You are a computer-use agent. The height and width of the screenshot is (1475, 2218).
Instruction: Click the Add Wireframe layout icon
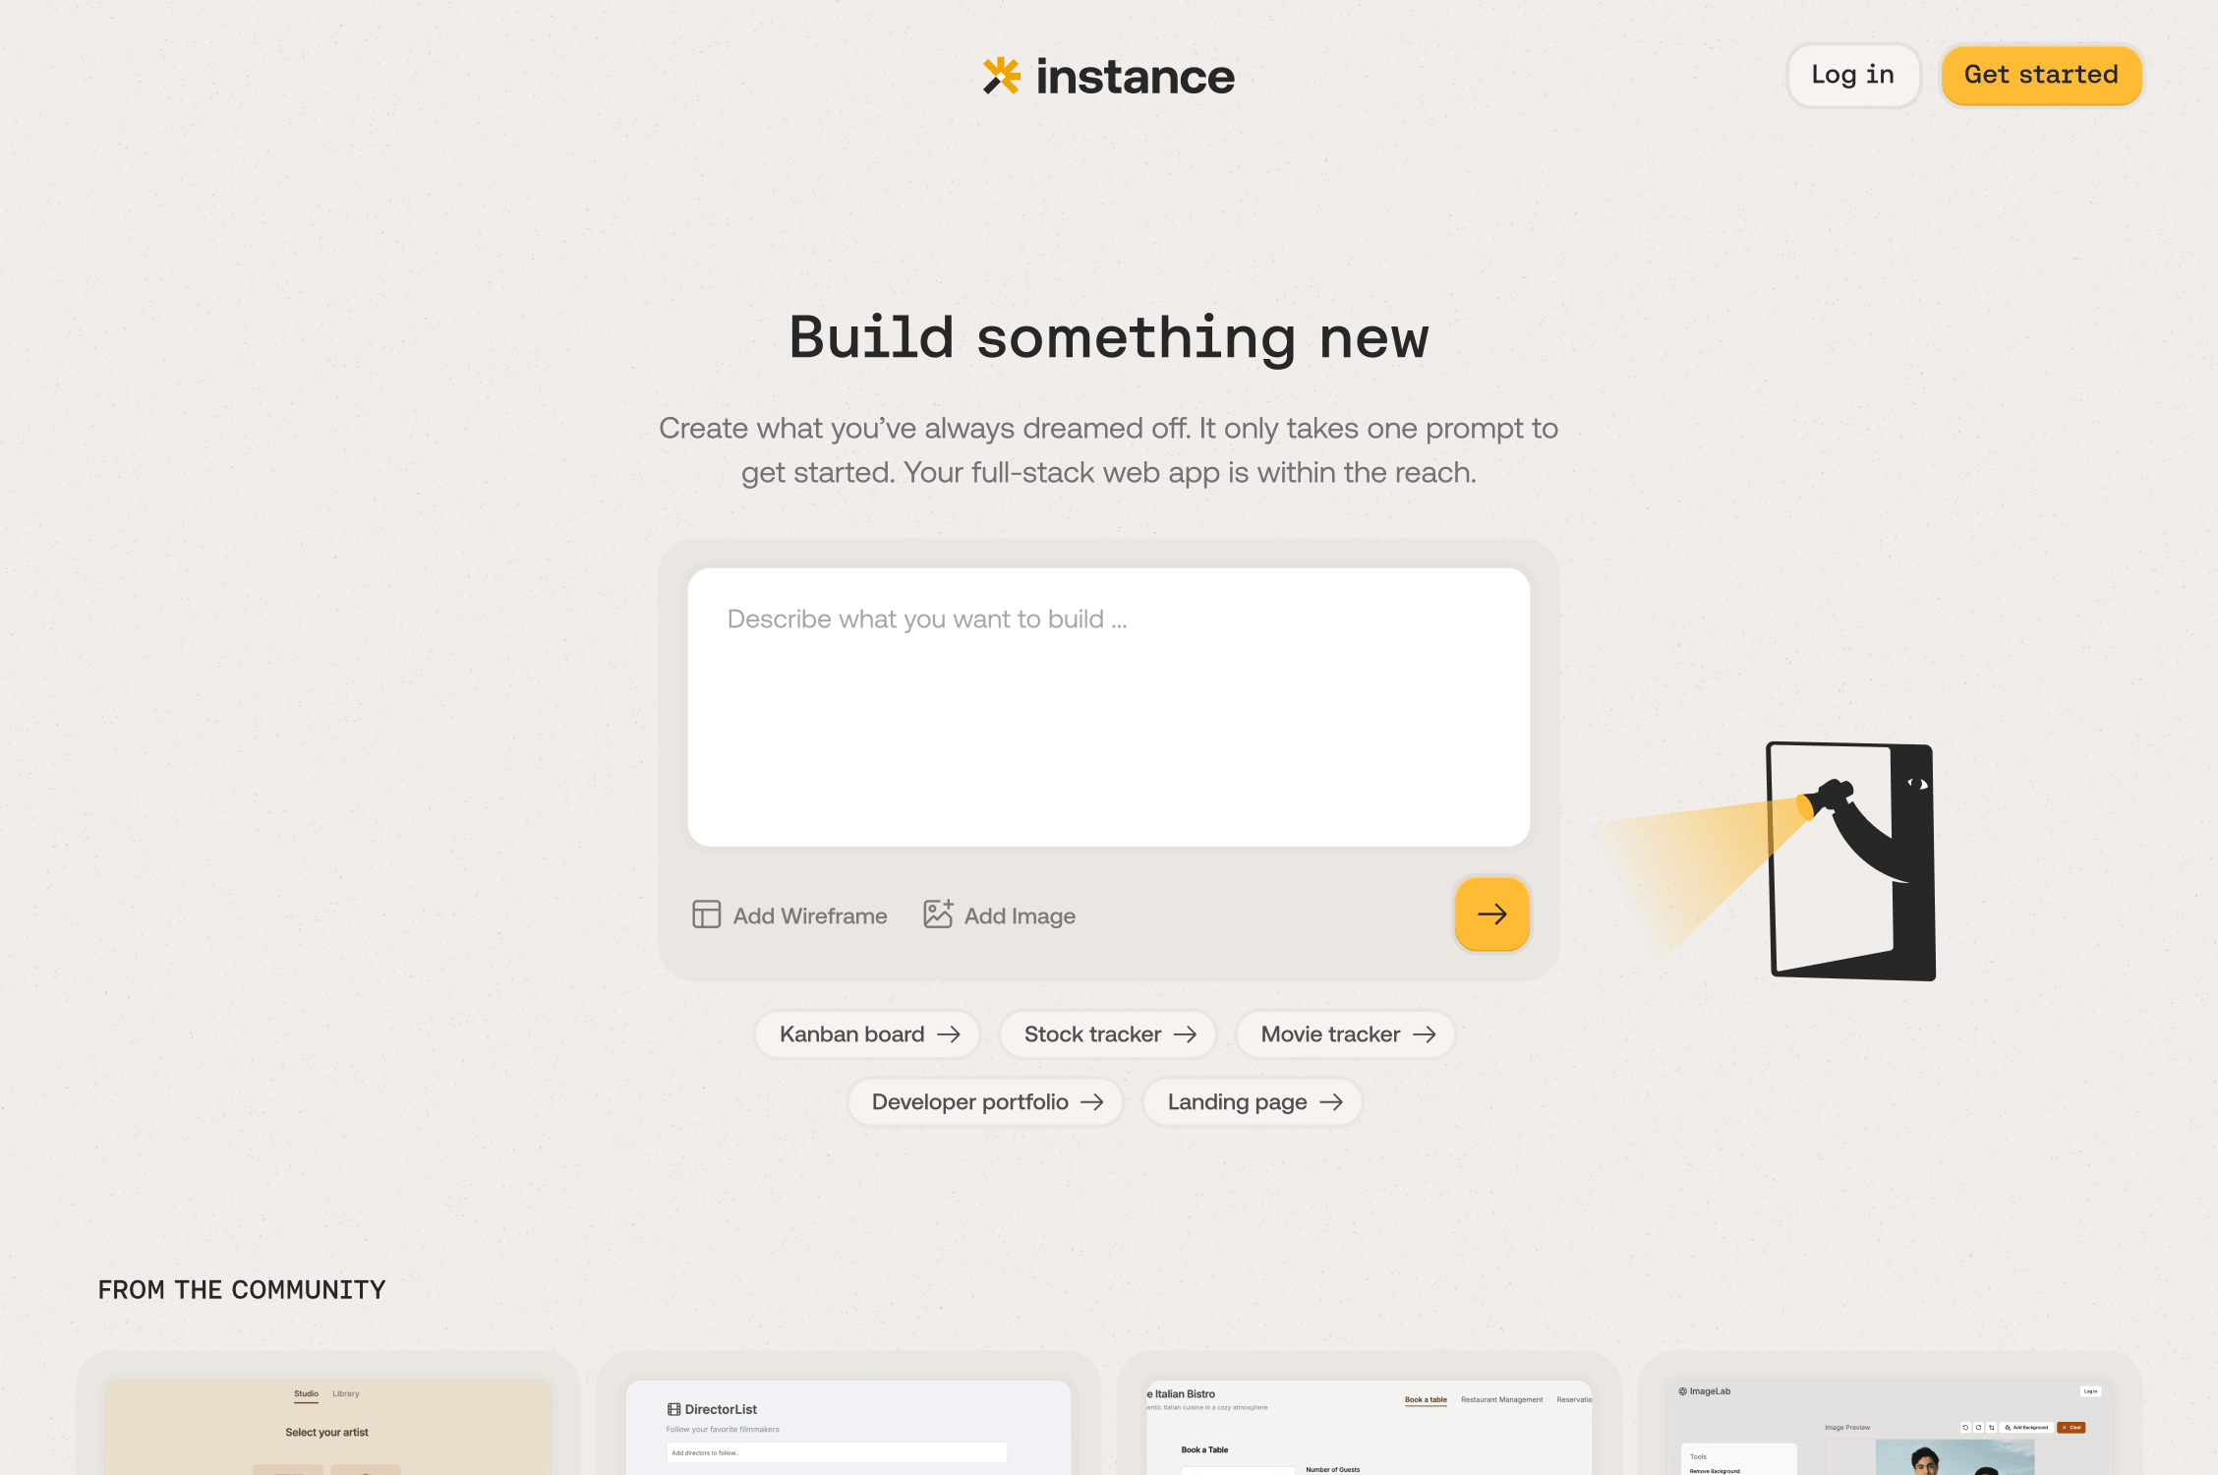[x=706, y=914]
